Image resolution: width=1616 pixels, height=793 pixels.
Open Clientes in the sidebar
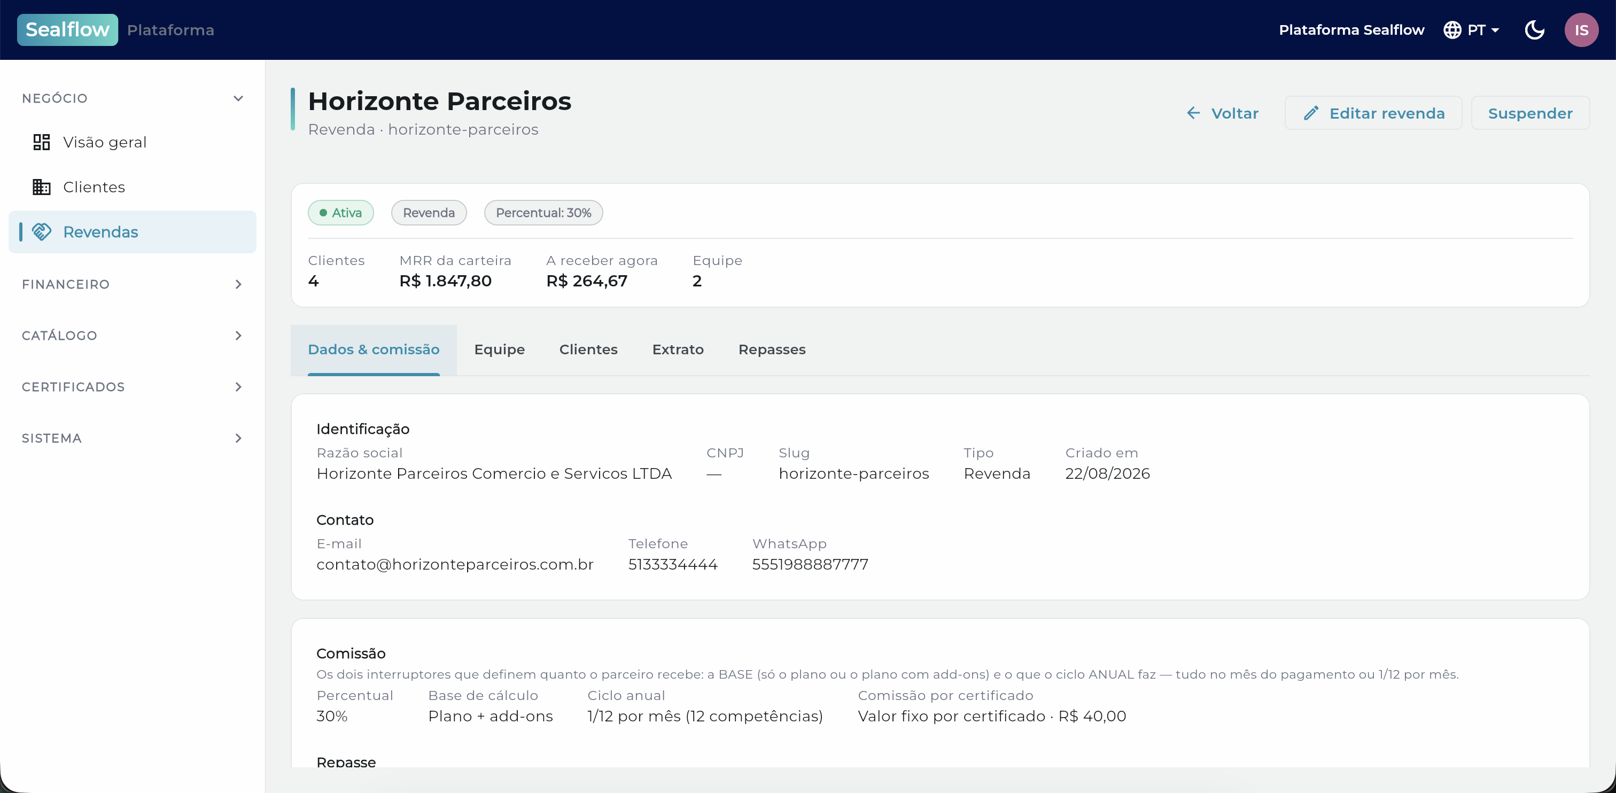(x=133, y=187)
